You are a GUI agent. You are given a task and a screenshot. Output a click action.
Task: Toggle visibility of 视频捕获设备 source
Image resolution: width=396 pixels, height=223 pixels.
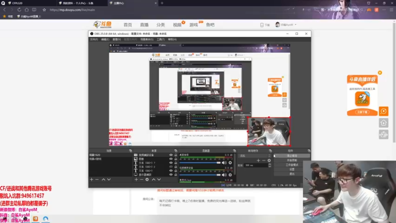171,155
